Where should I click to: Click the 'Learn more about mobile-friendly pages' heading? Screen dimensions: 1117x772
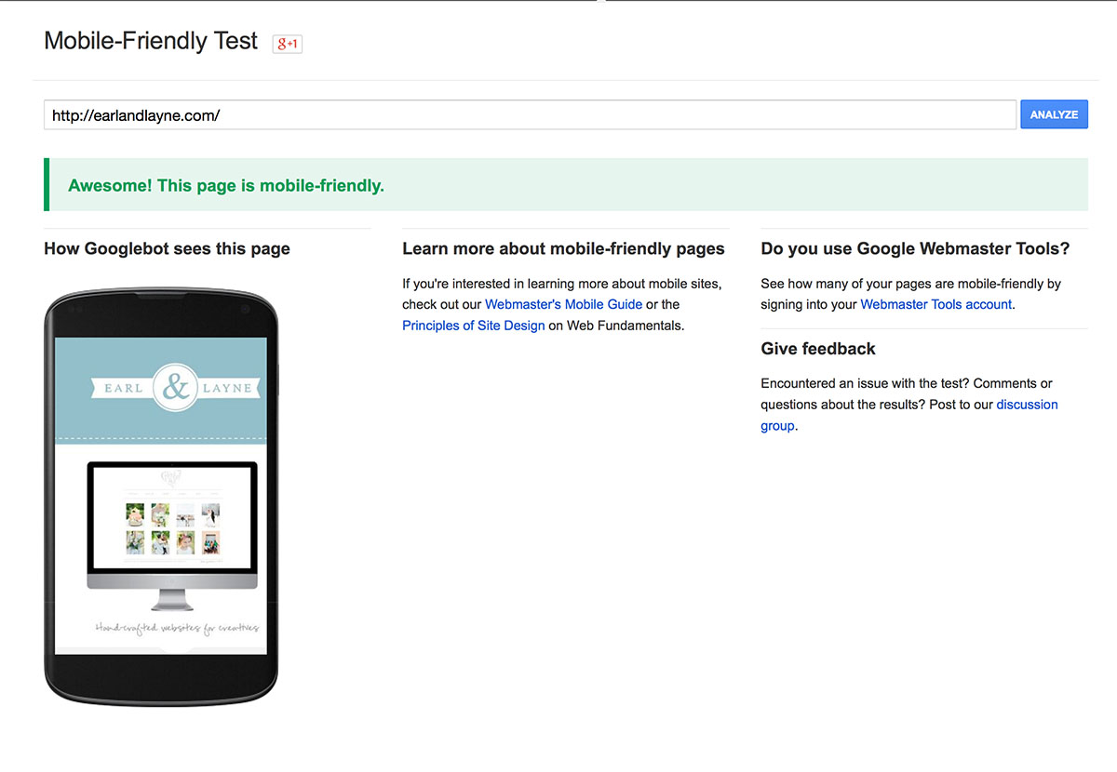(x=563, y=248)
